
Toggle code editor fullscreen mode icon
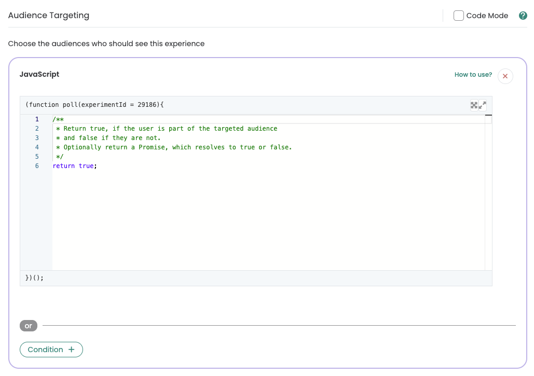coord(474,105)
